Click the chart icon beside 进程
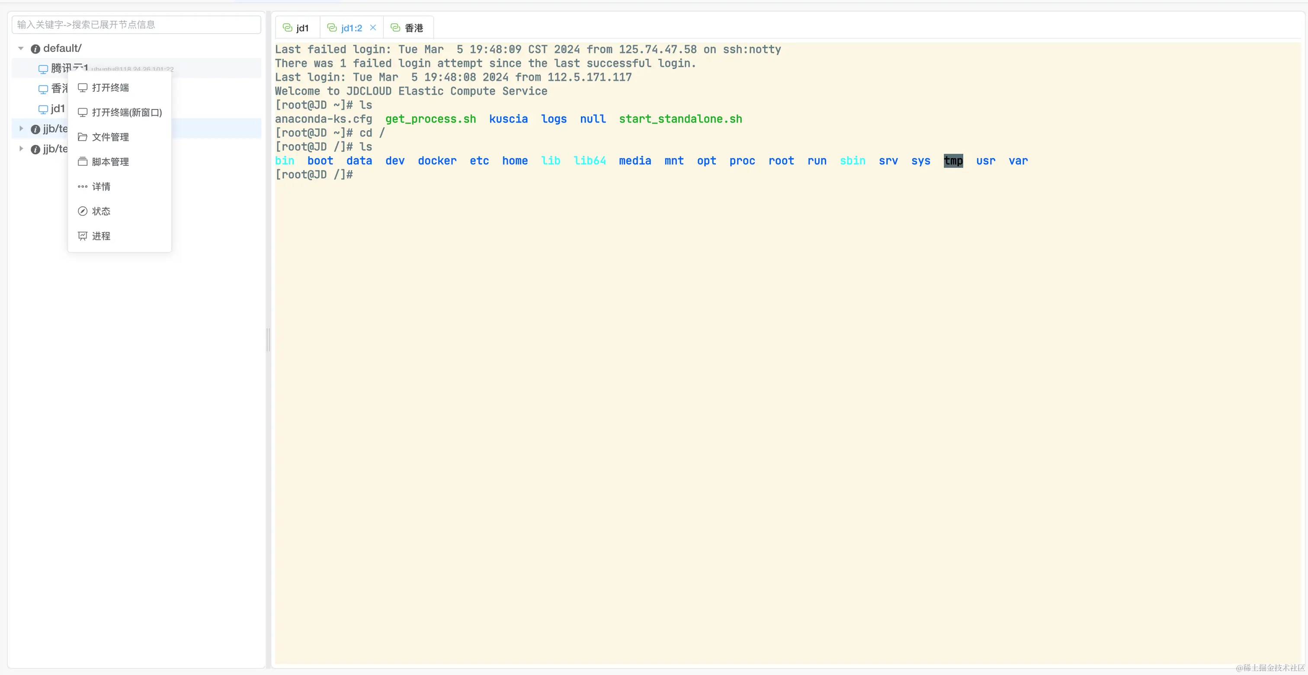Screen dimensions: 1308x675 pyautogui.click(x=82, y=236)
